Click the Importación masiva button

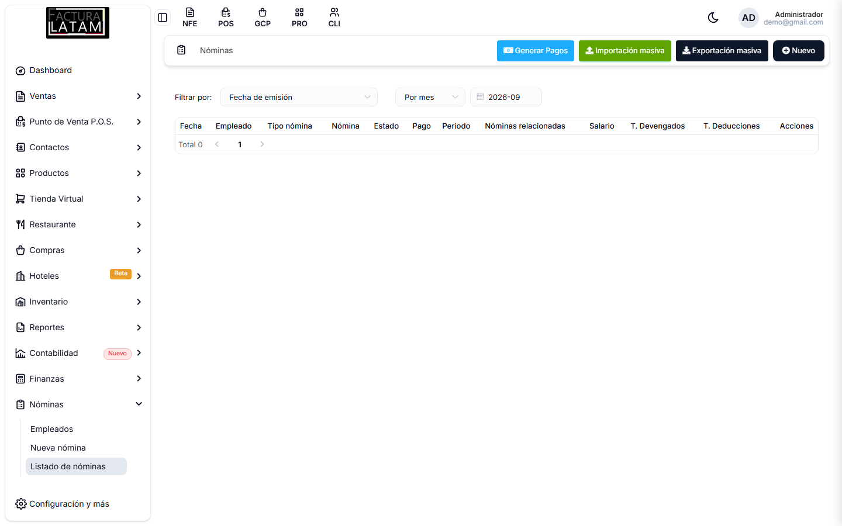point(625,51)
